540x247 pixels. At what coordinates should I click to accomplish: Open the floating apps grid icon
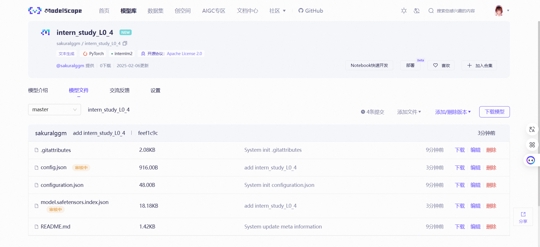[x=532, y=145]
